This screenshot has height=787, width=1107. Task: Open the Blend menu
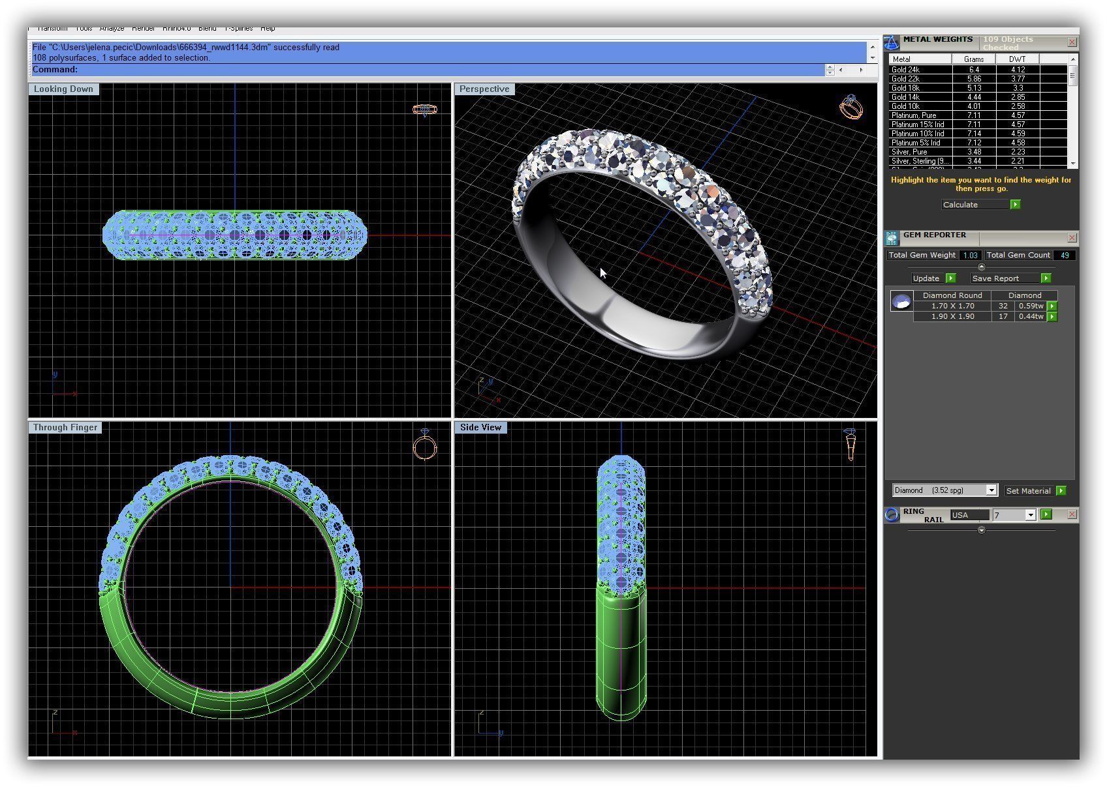pyautogui.click(x=207, y=29)
